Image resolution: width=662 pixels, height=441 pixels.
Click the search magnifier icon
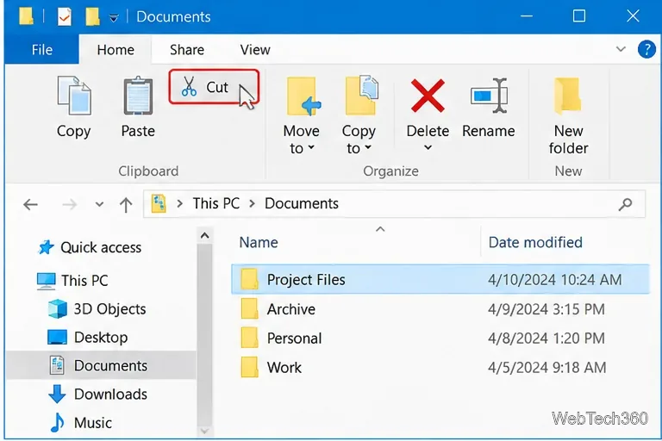pyautogui.click(x=625, y=204)
